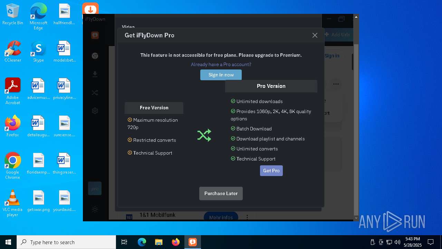The height and width of the screenshot is (249, 442).
Task: Click the warning icon beside Restricted converts
Action: 130,140
